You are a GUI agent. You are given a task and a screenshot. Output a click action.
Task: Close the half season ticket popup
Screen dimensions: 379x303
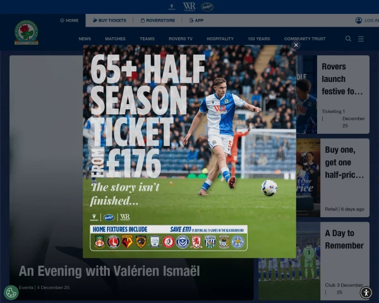[296, 45]
